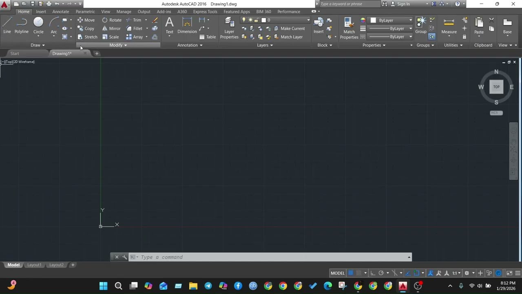
Task: Click the Base view icon
Action: click(x=507, y=25)
